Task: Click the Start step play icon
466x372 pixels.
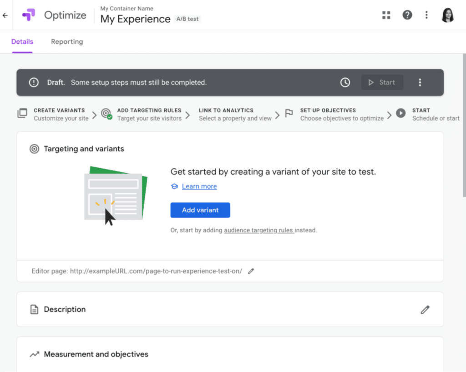Action: [400, 113]
